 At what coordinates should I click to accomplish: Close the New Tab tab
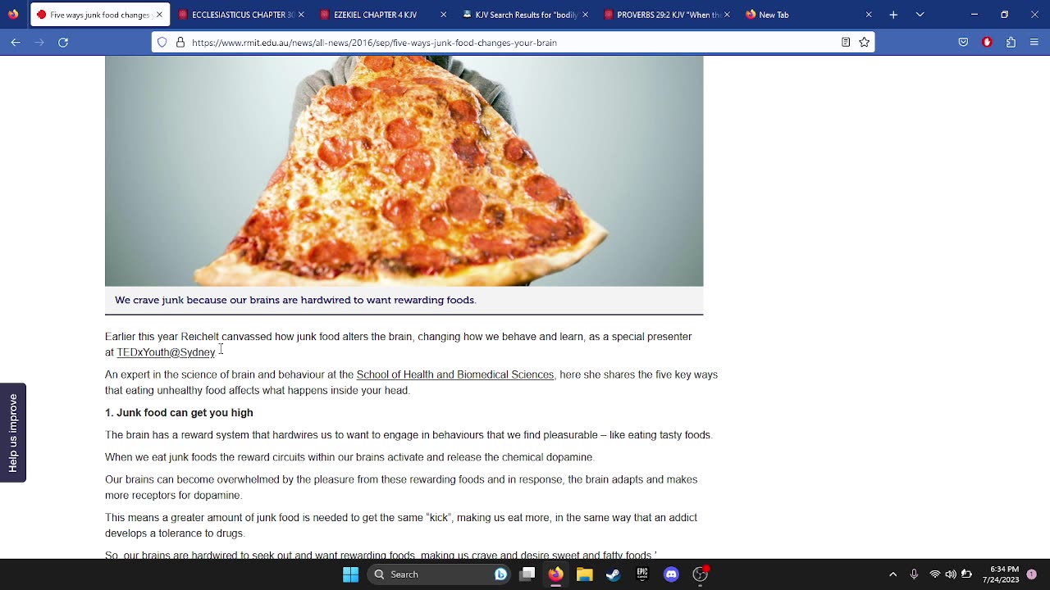[x=869, y=15]
